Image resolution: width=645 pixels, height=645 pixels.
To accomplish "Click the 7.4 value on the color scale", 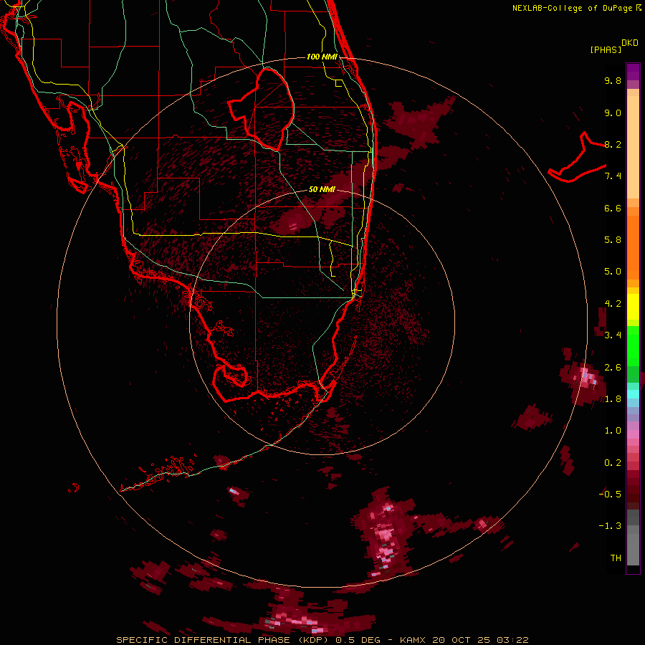I will coord(613,176).
